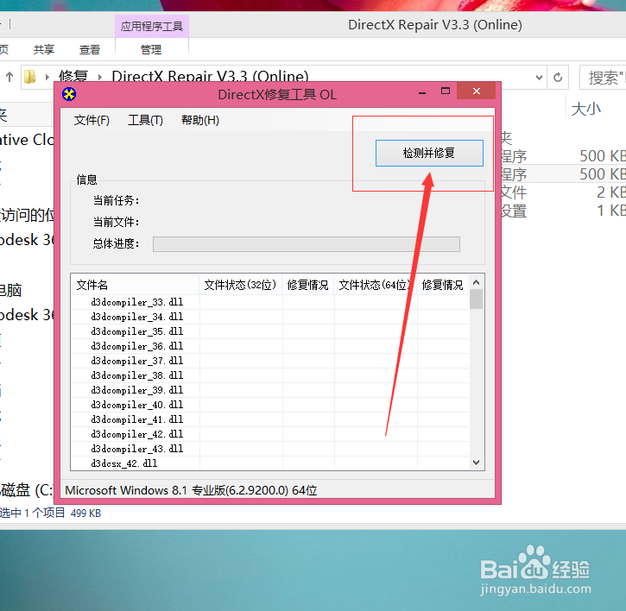Viewport: 626px width, 611px height.
Task: Select the d3dcompiler_33.dll row
Action: (270, 302)
